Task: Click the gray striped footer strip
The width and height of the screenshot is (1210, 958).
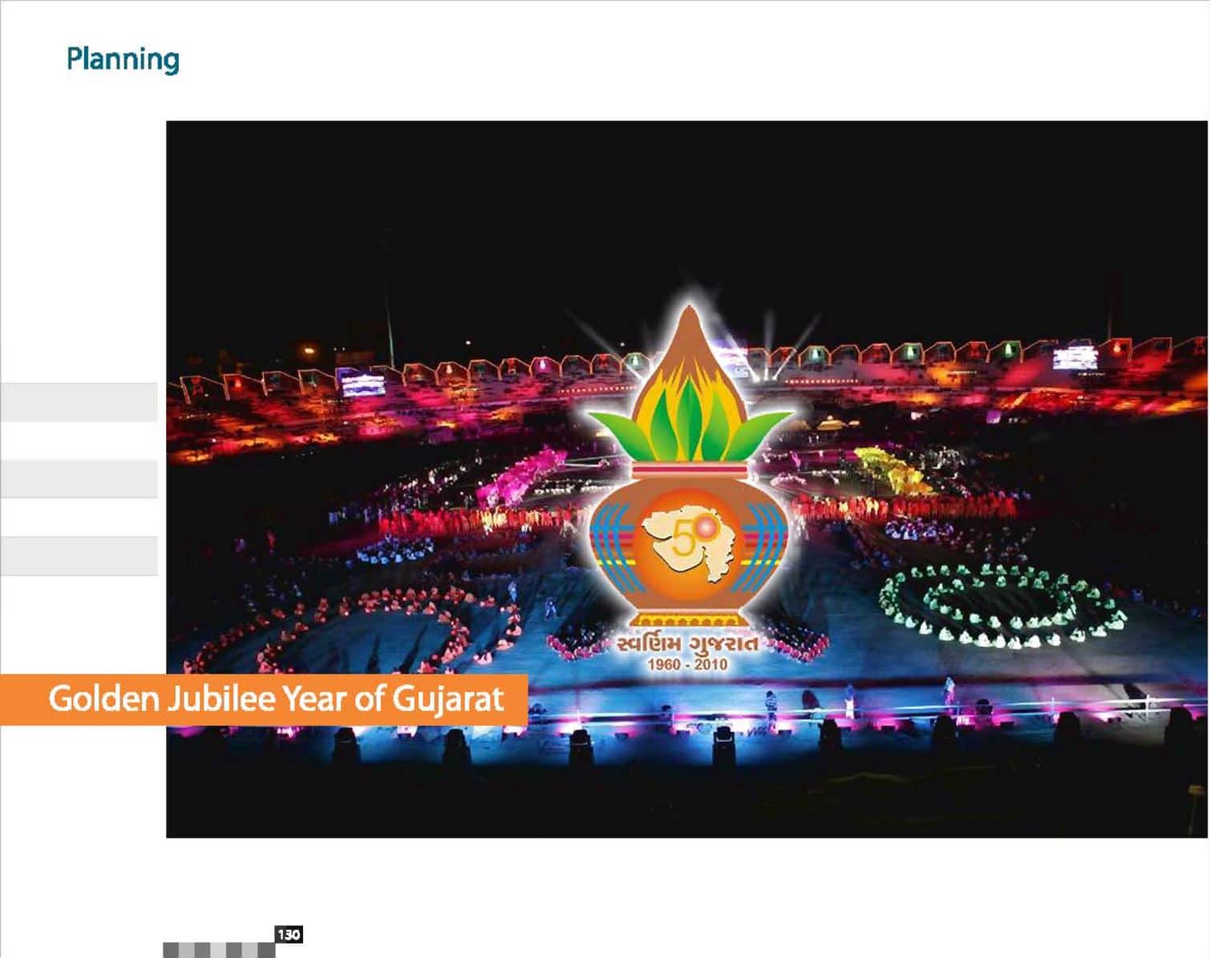Action: coord(219,950)
